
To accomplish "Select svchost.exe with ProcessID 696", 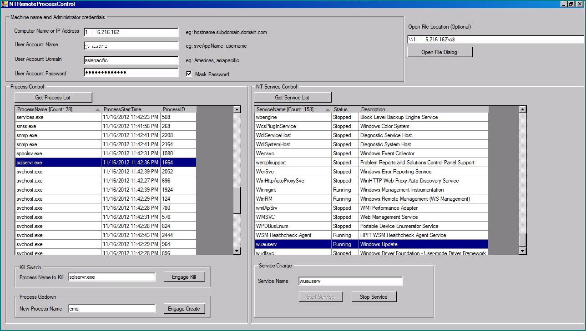I will (106, 181).
